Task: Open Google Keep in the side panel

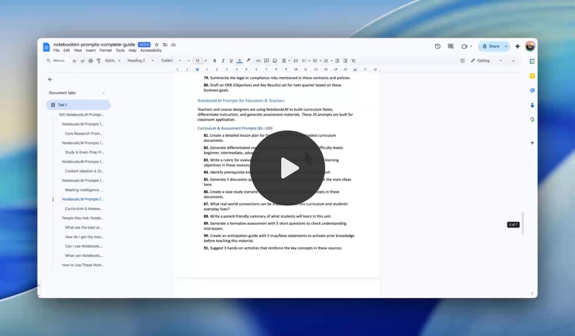Action: tap(532, 76)
